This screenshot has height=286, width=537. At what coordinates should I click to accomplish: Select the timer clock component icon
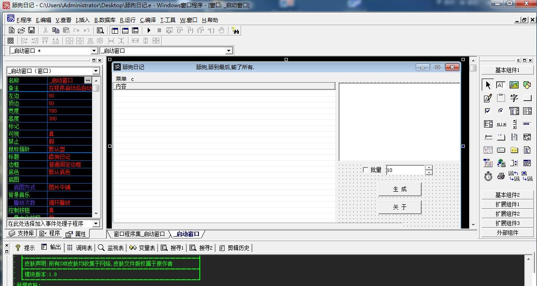[x=488, y=176]
